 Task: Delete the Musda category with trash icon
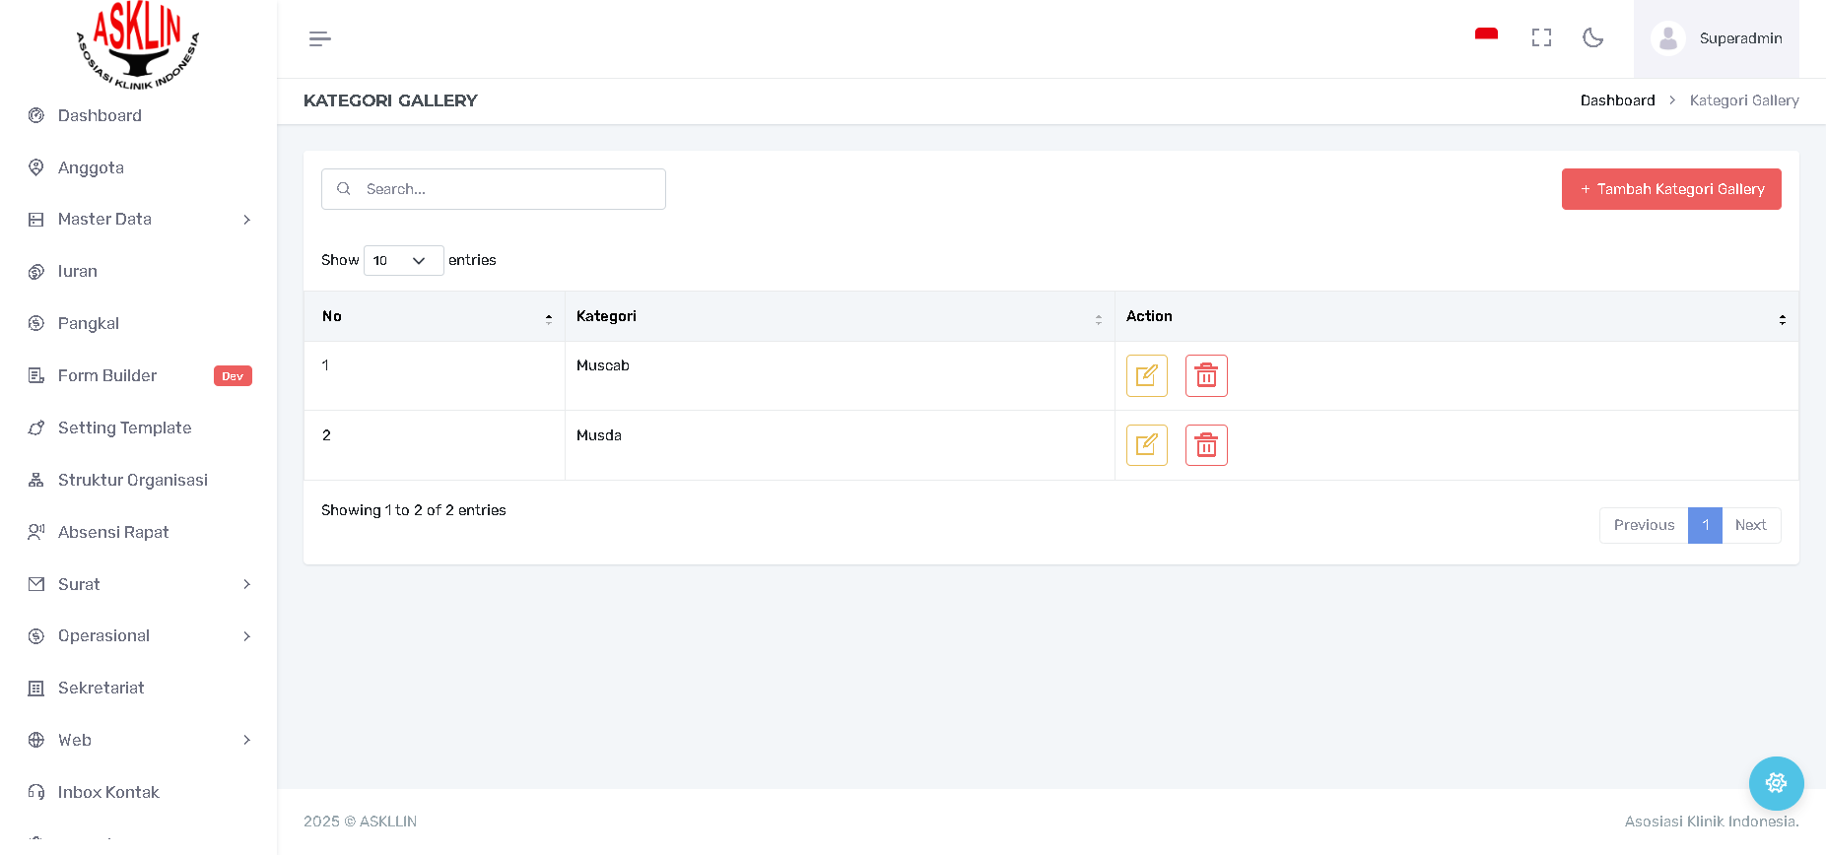[x=1206, y=445]
